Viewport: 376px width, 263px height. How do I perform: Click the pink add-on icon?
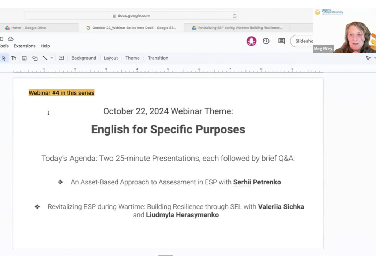pyautogui.click(x=251, y=41)
